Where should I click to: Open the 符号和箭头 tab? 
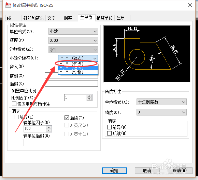click(x=33, y=18)
